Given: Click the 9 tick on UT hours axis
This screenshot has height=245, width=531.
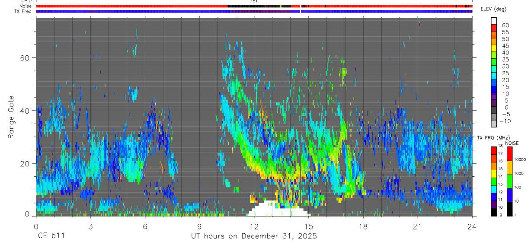Looking at the screenshot, I should (x=199, y=226).
